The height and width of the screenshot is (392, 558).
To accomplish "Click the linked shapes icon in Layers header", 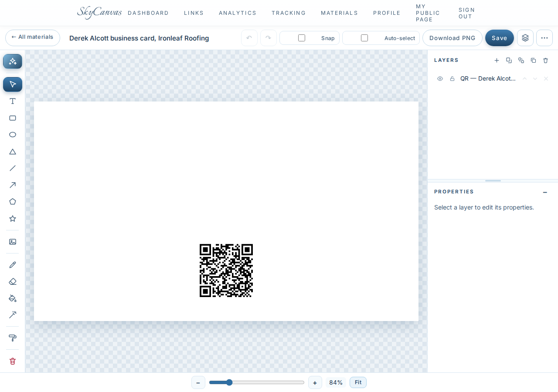I will point(521,61).
